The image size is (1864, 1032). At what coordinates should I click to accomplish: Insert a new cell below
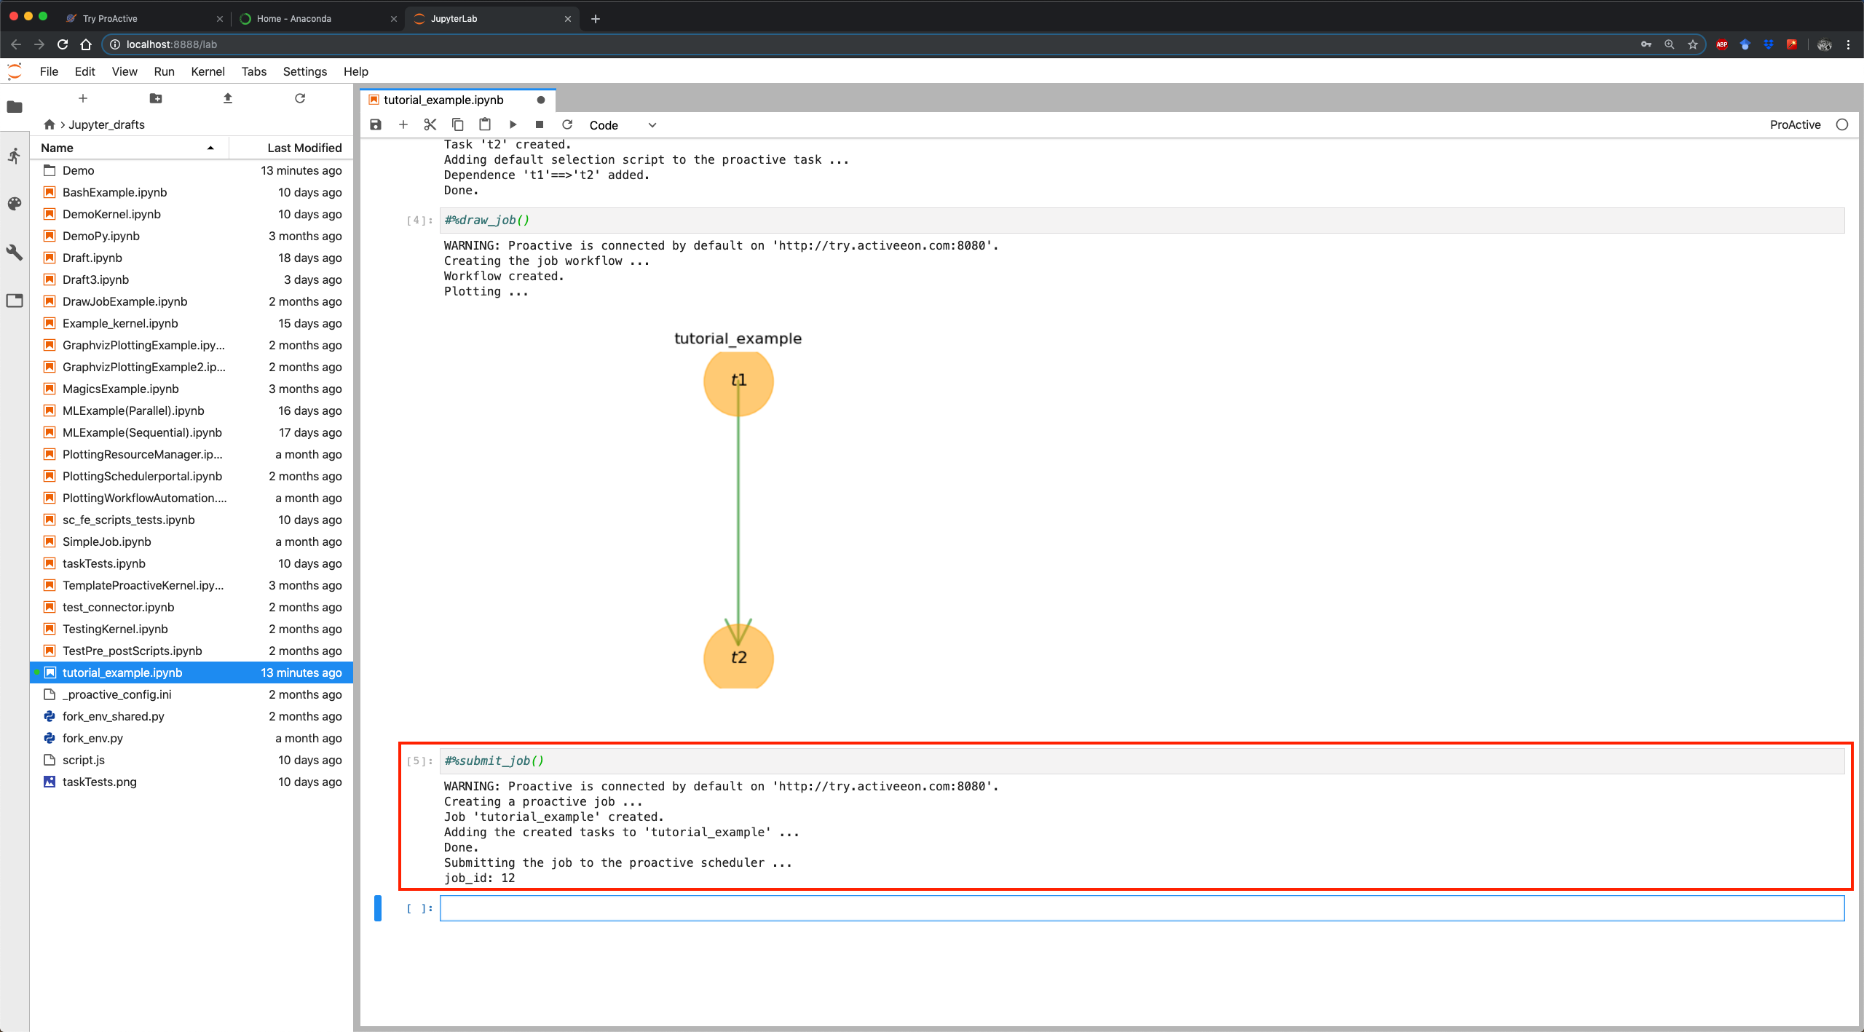click(403, 124)
